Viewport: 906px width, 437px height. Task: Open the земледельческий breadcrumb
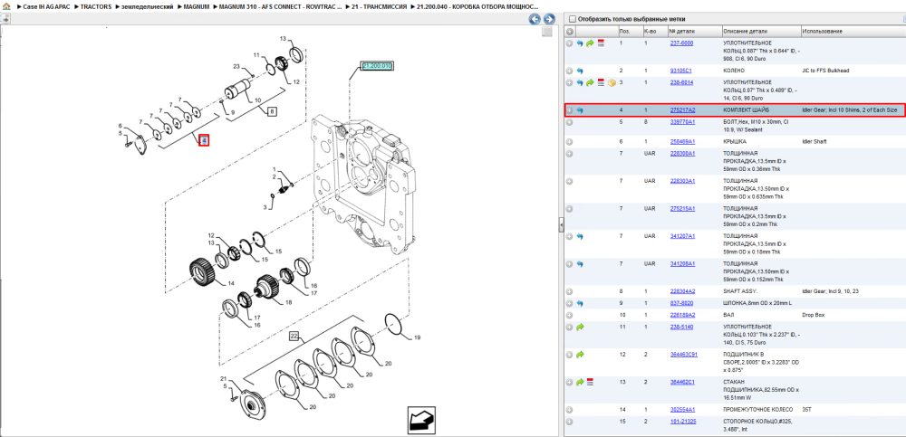coord(148,6)
